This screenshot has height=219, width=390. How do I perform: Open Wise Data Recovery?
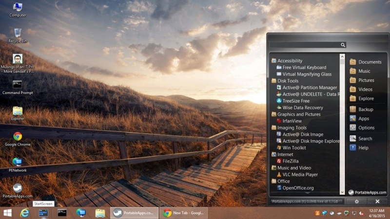pos(302,108)
